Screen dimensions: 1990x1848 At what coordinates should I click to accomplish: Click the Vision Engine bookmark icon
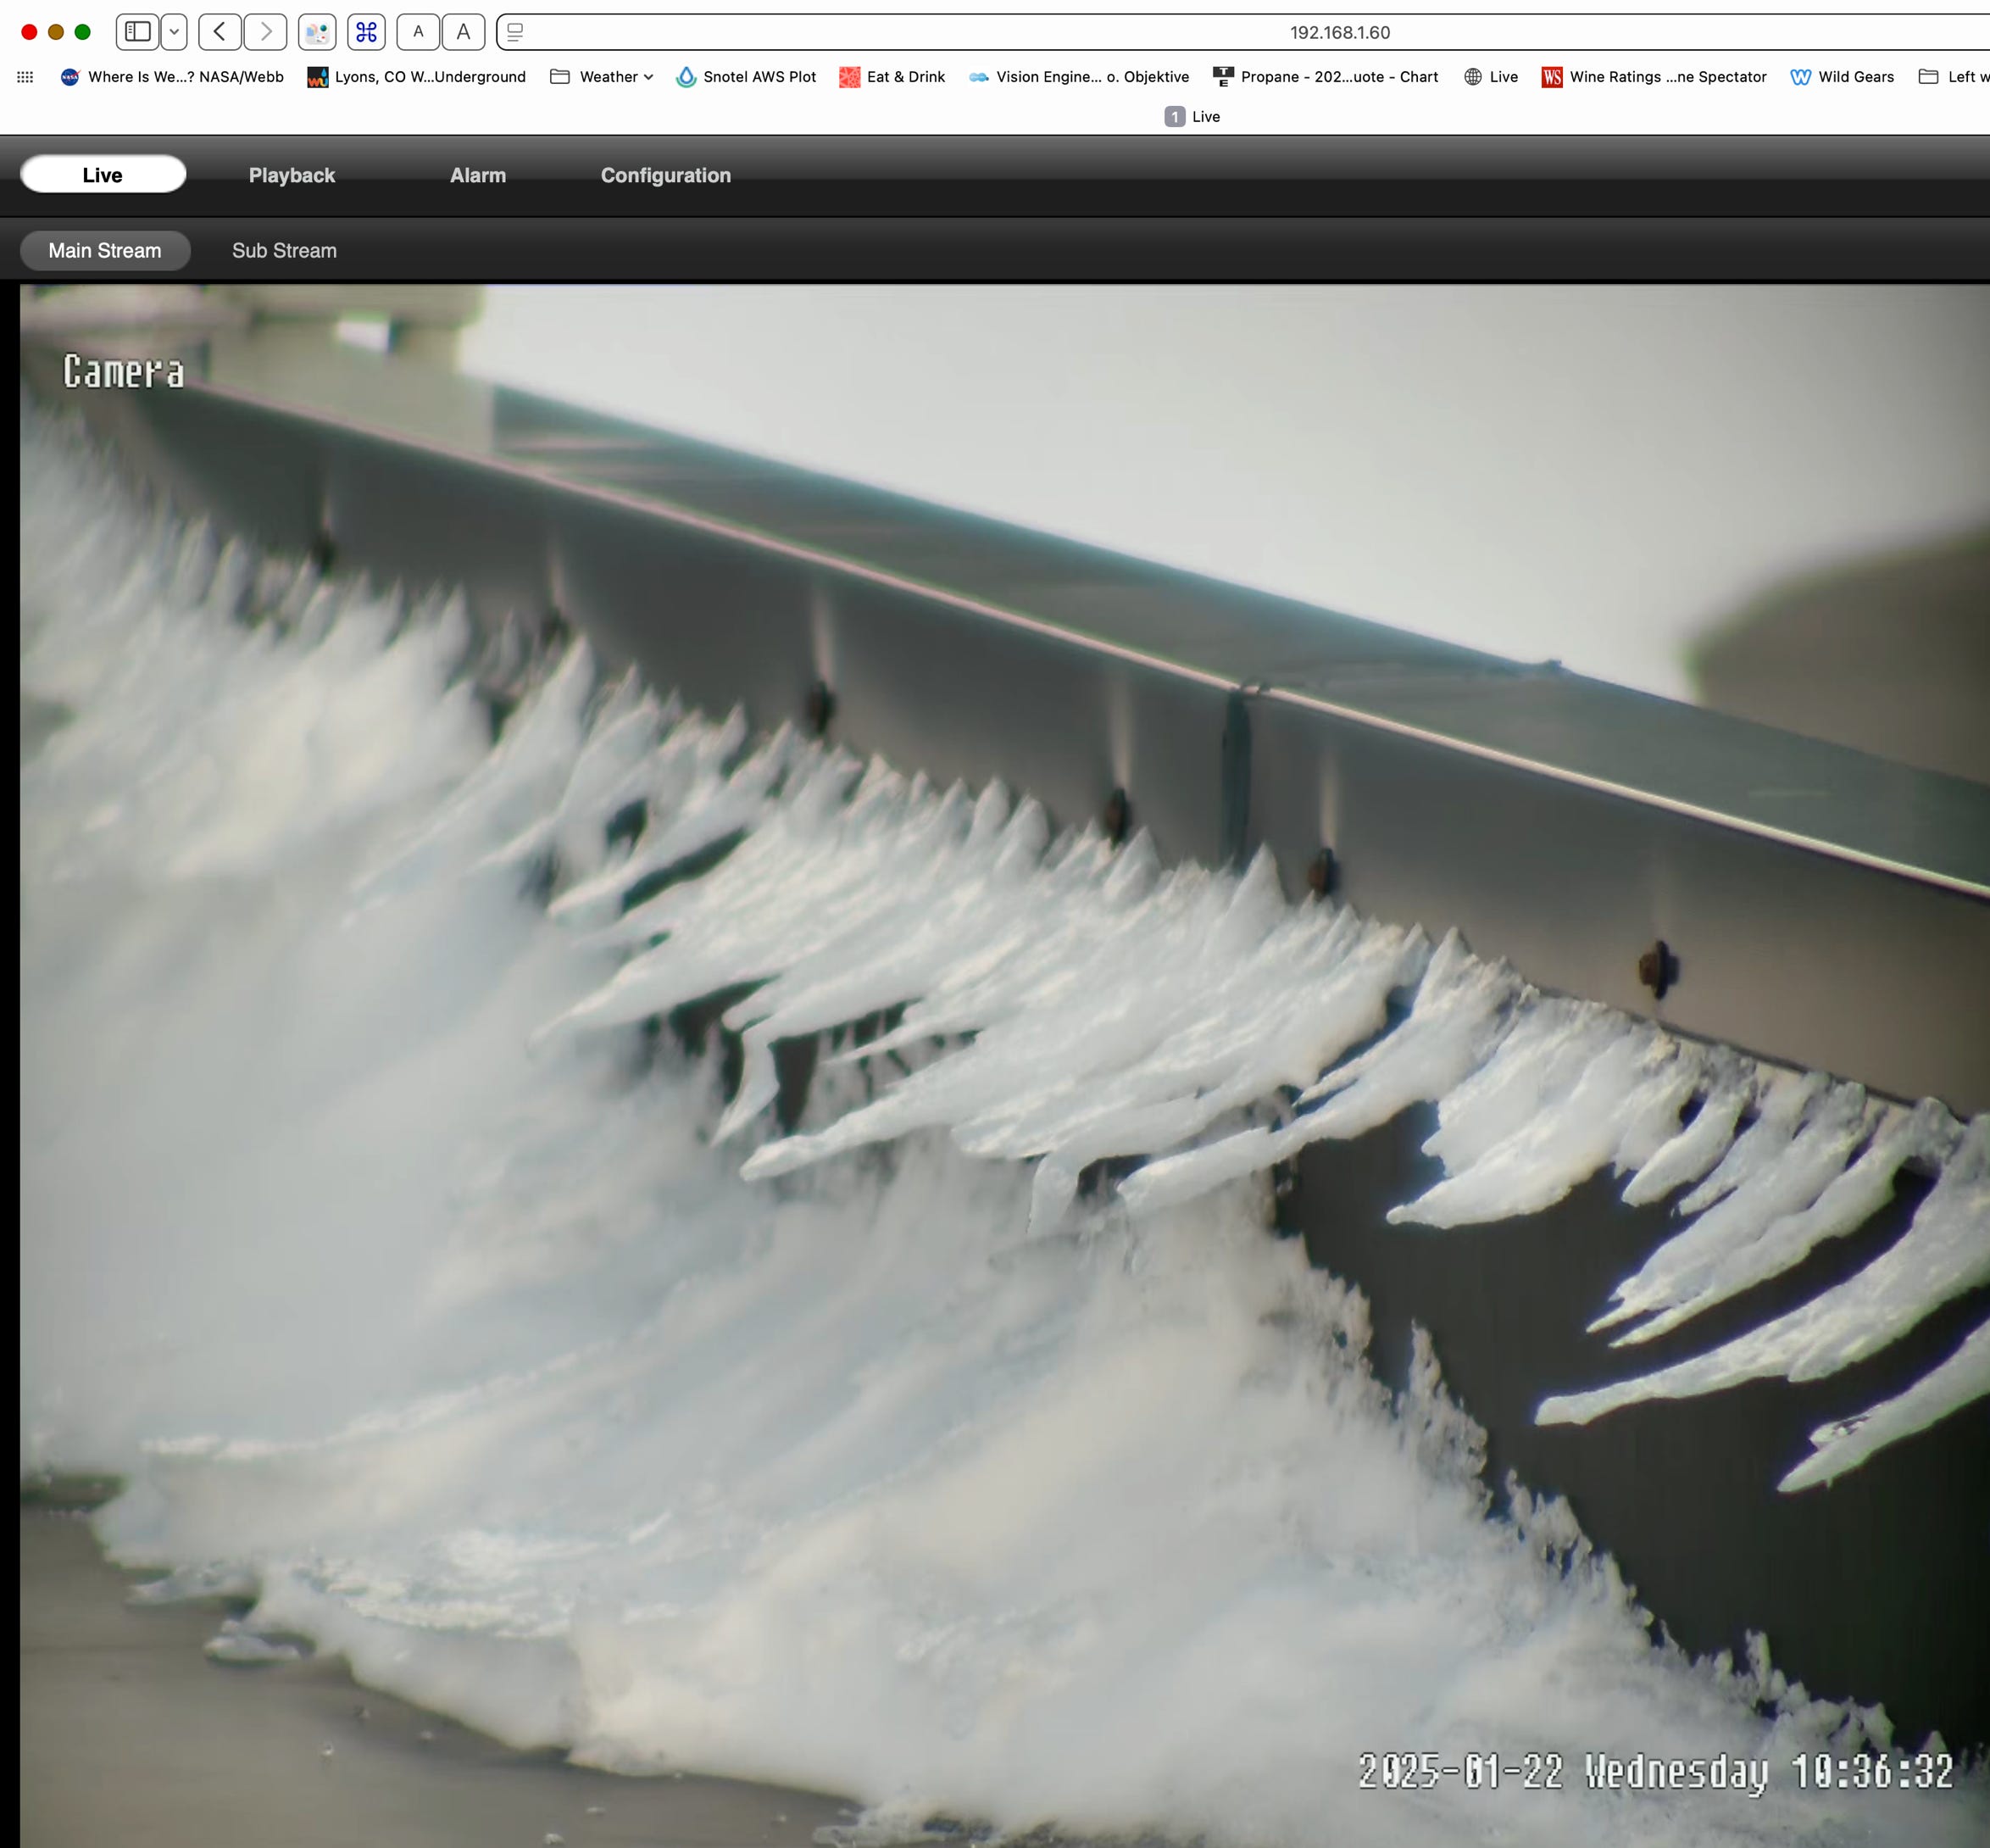click(x=979, y=77)
